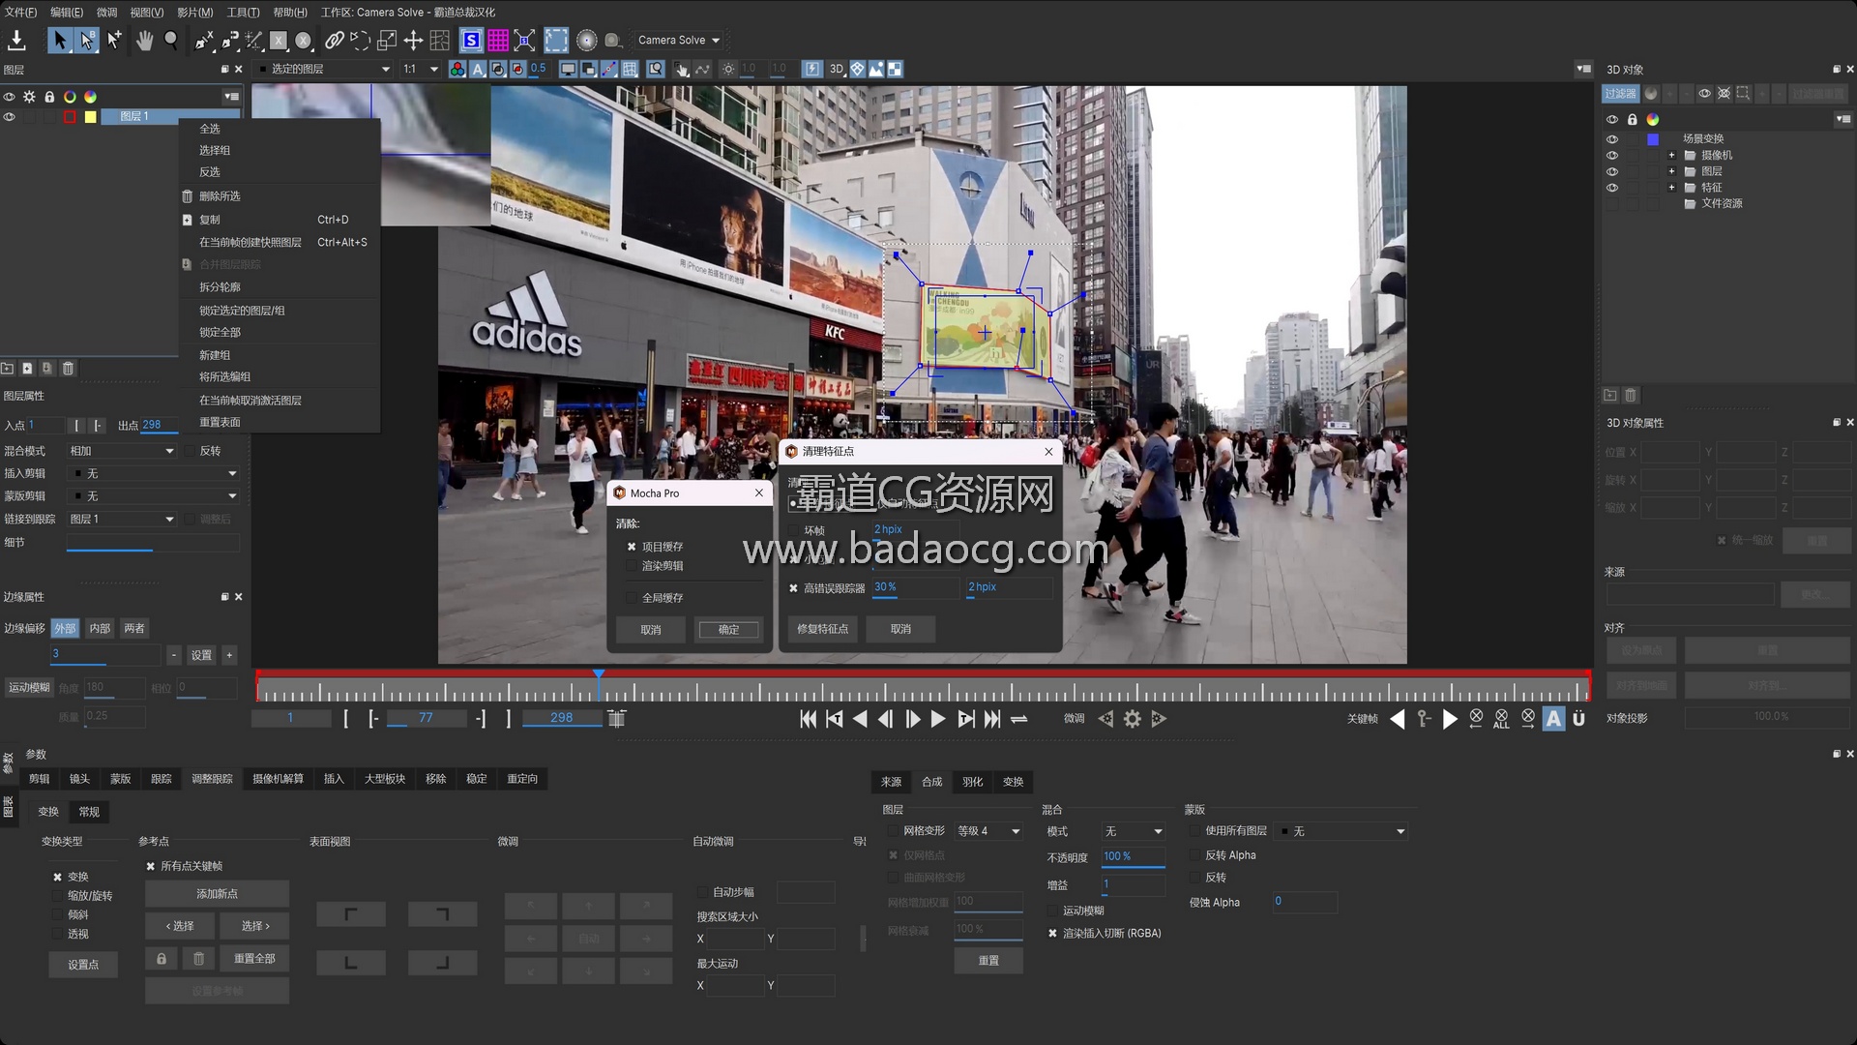Click 确定 in Mocha Pro dialog

coord(728,630)
